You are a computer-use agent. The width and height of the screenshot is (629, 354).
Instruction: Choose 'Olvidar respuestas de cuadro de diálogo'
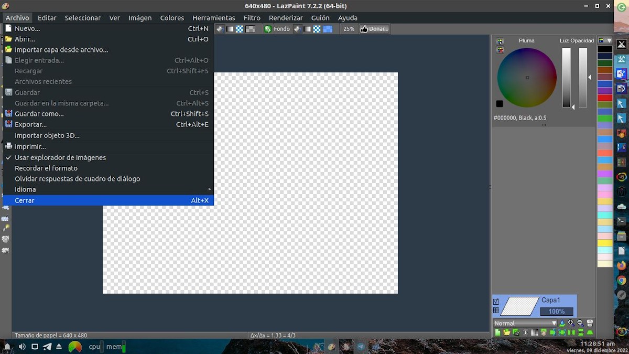pos(108,179)
